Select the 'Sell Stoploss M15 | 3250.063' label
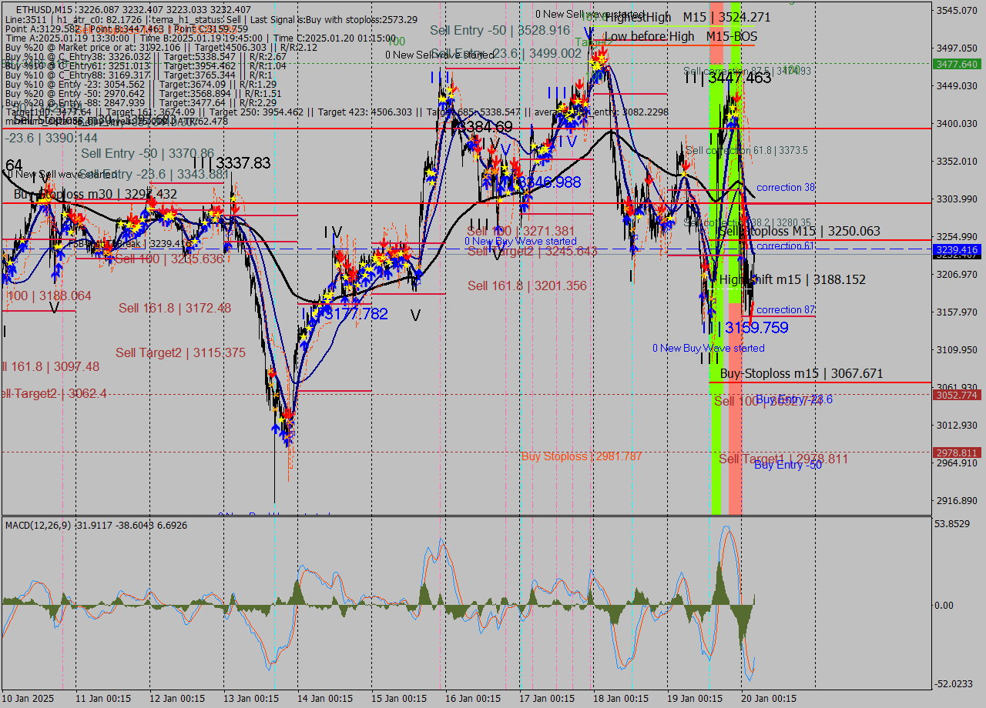Screen dimensions: 986x708 799,231
